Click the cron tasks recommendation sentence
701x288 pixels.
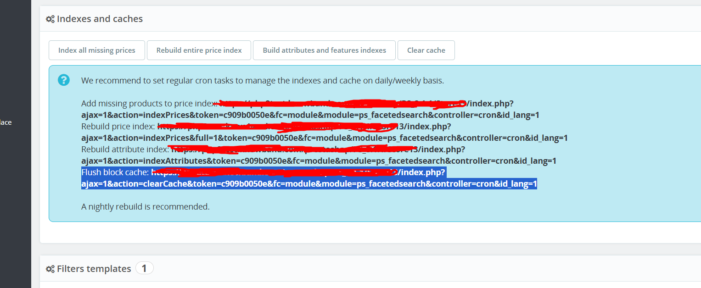(263, 81)
